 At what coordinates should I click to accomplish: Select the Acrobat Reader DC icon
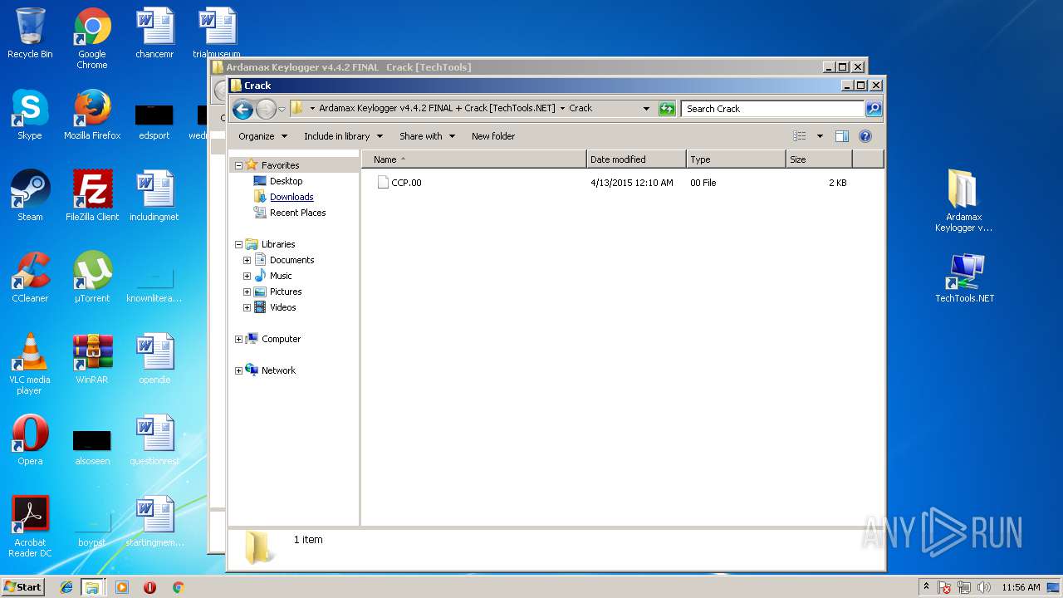[x=30, y=527]
